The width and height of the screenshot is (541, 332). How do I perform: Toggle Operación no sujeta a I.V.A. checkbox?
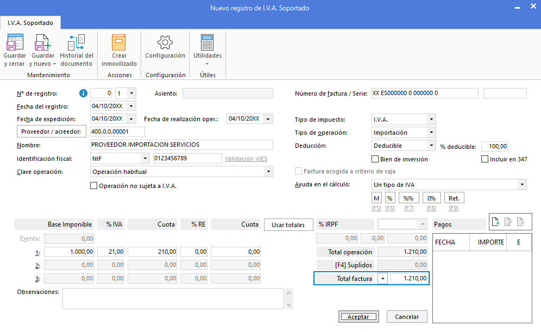point(93,186)
